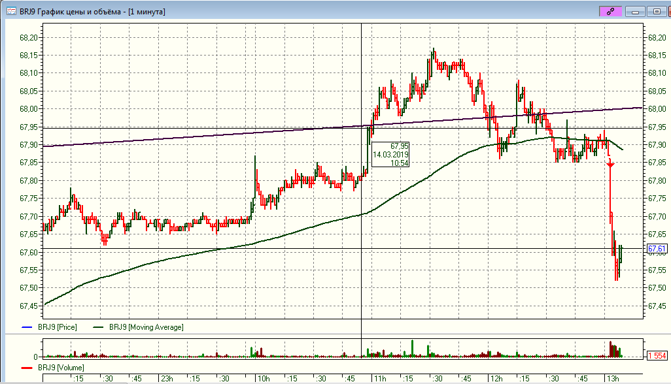Click the 68,20 label on left price axis
Image resolution: width=671 pixels, height=384 pixels.
pyautogui.click(x=29, y=37)
